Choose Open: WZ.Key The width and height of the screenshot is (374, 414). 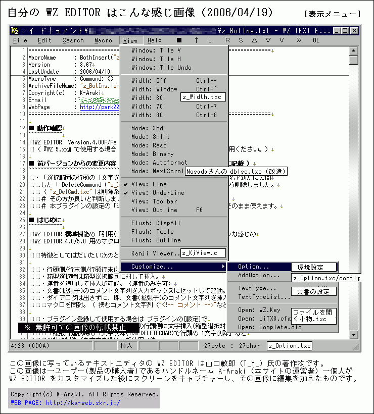(259, 309)
